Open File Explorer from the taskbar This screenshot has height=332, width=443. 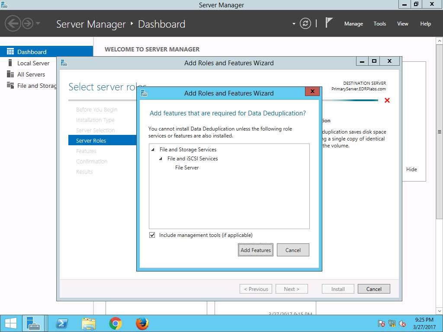(x=88, y=323)
